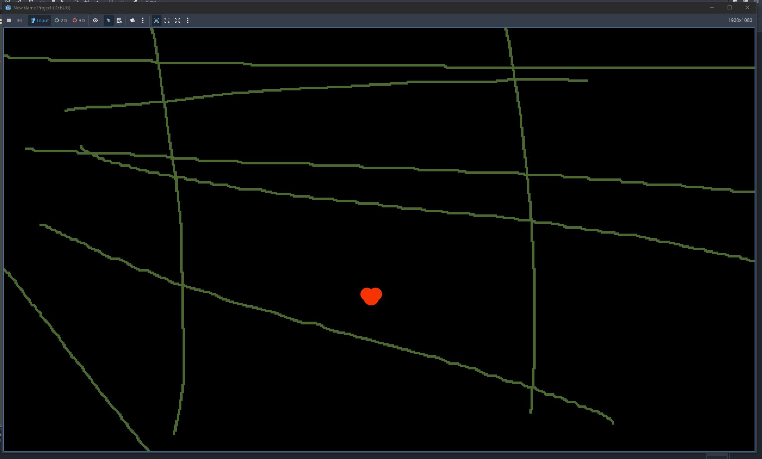Click the Godot logo in title bar
Screen dimensions: 762x459
tap(8, 7)
